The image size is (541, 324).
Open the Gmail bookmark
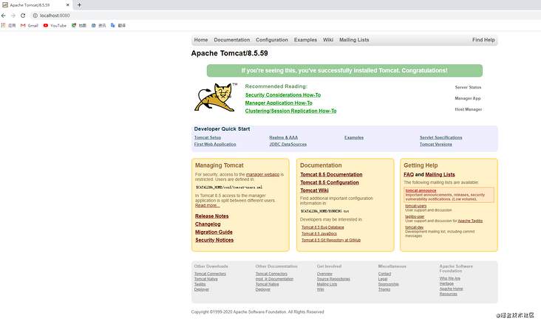pyautogui.click(x=29, y=25)
